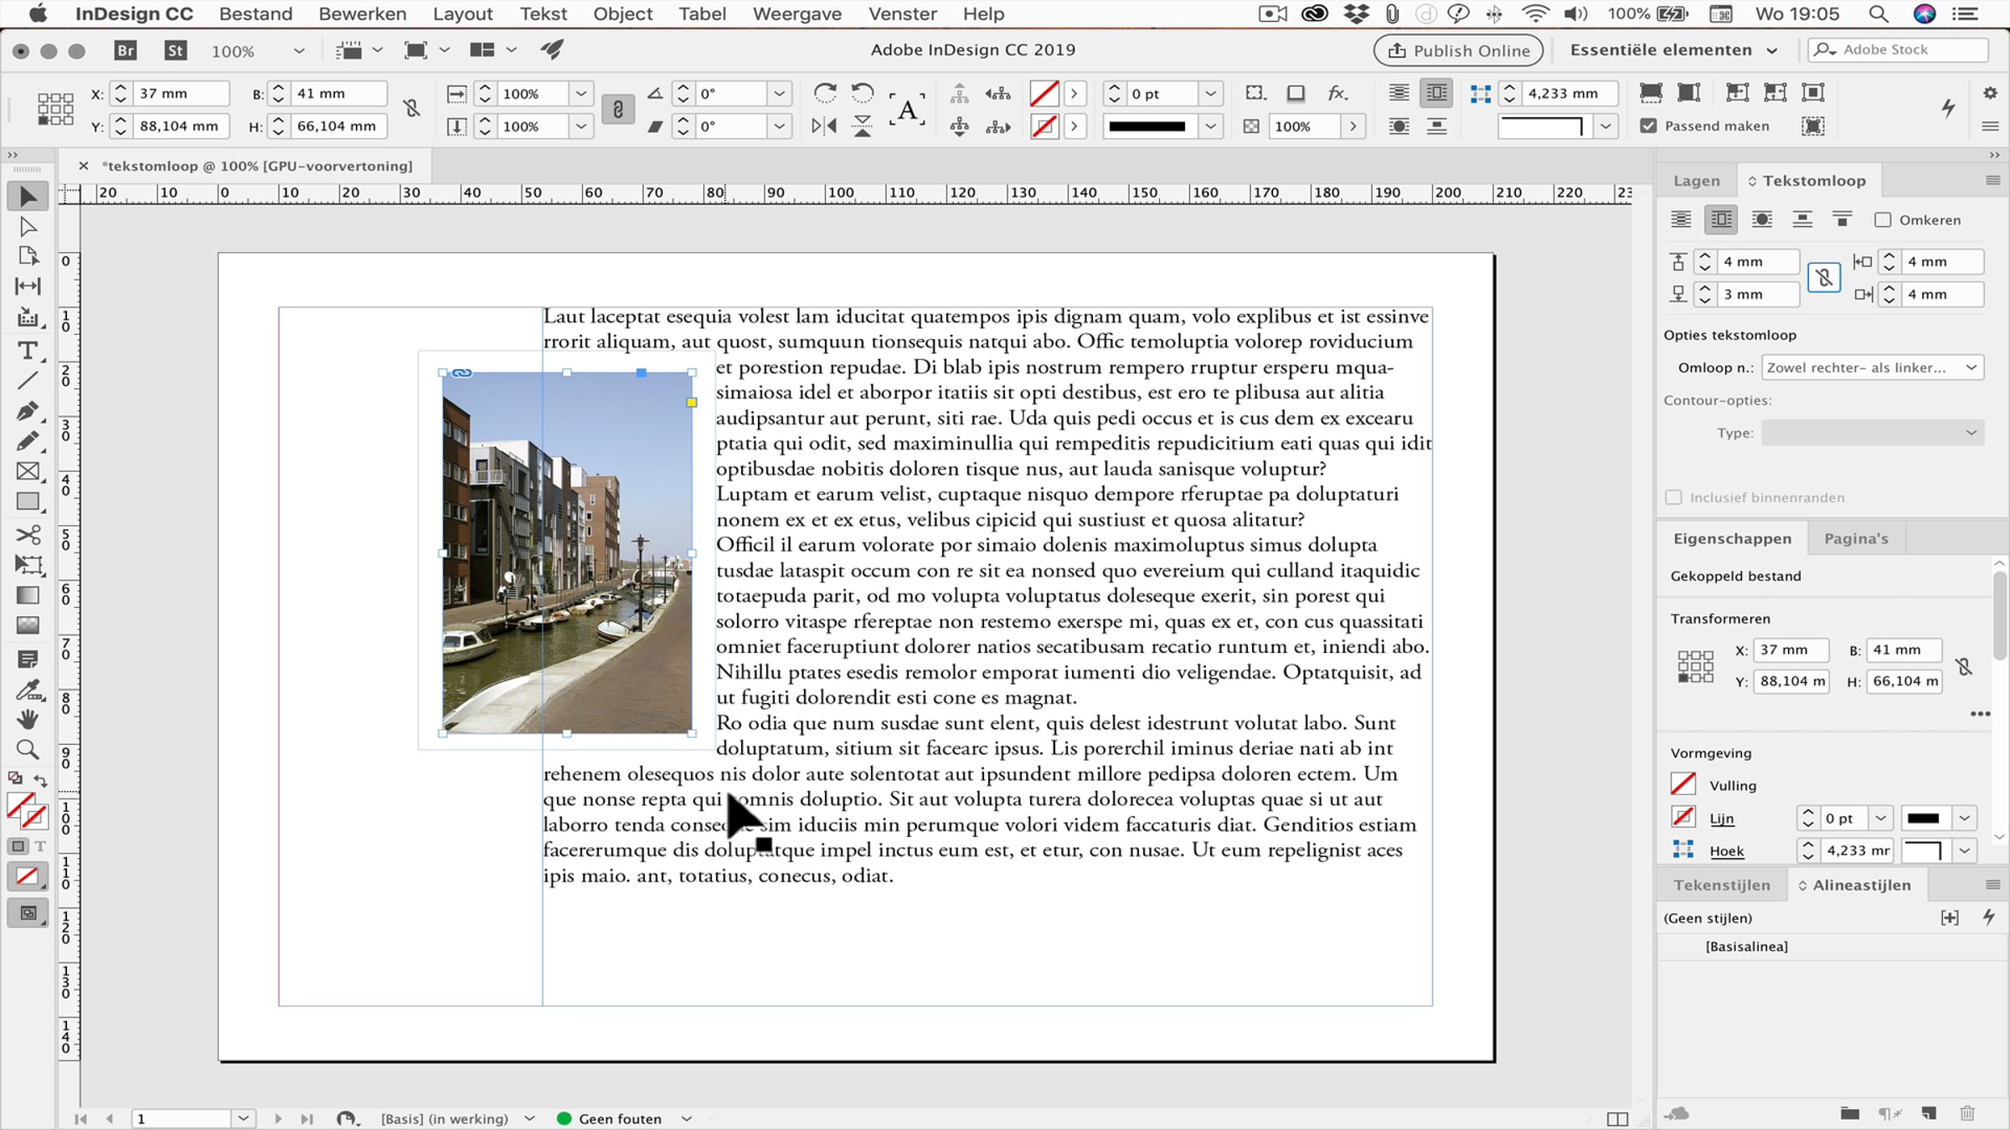Switch to the Pagina's tab
This screenshot has height=1130, width=2010.
1856,538
